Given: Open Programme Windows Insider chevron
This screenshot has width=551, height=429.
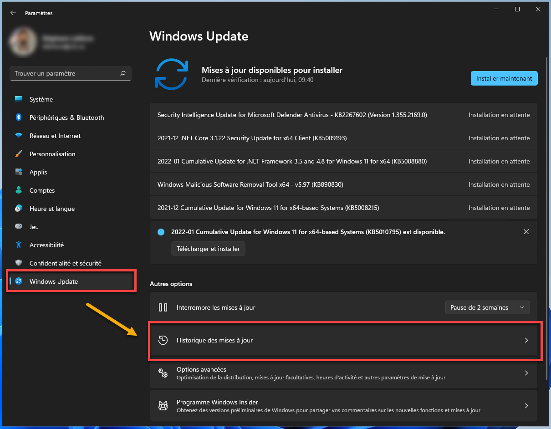Looking at the screenshot, I should tap(526, 406).
